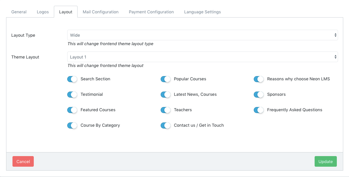Disable Course By Category toggle
Screen dimensions: 349x177
[x=72, y=125]
